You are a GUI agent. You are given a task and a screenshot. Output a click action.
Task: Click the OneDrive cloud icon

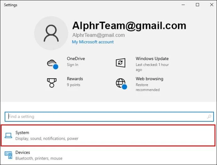click(52, 63)
